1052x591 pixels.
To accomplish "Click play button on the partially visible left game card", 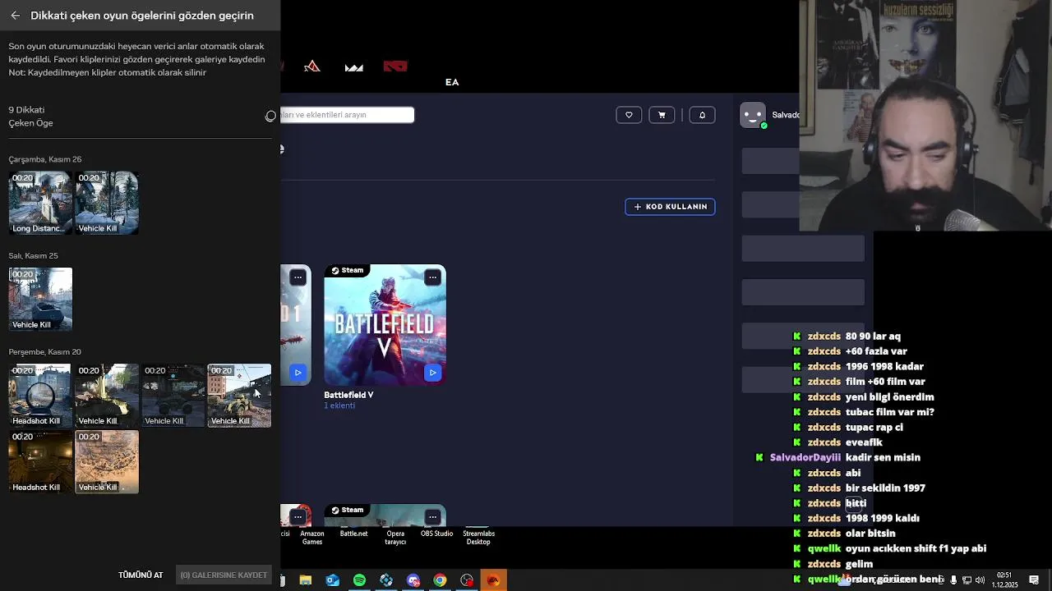I will pyautogui.click(x=298, y=373).
